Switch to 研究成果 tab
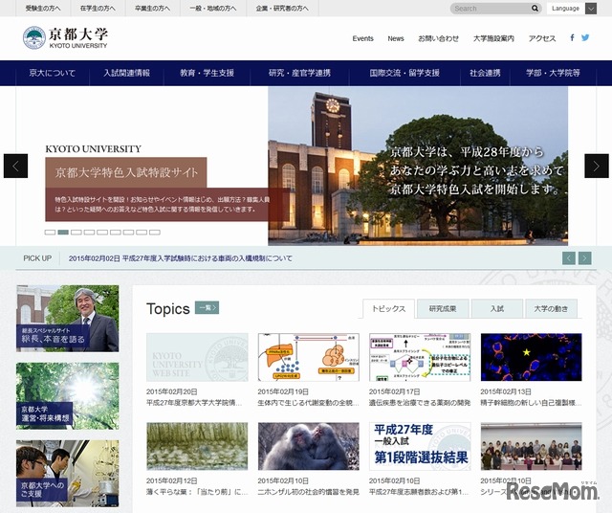This screenshot has height=513, width=612. pyautogui.click(x=443, y=308)
